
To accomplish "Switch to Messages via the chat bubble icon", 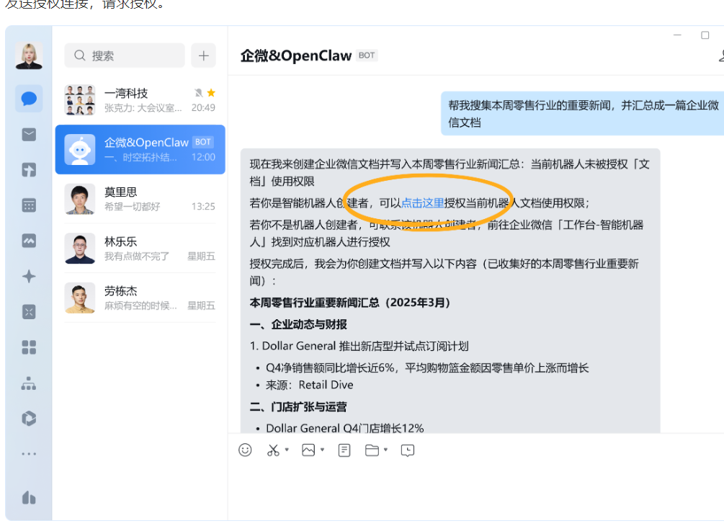I will point(29,99).
